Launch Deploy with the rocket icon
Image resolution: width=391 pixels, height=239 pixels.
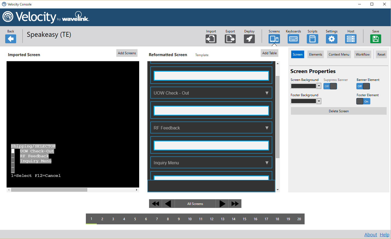[249, 39]
